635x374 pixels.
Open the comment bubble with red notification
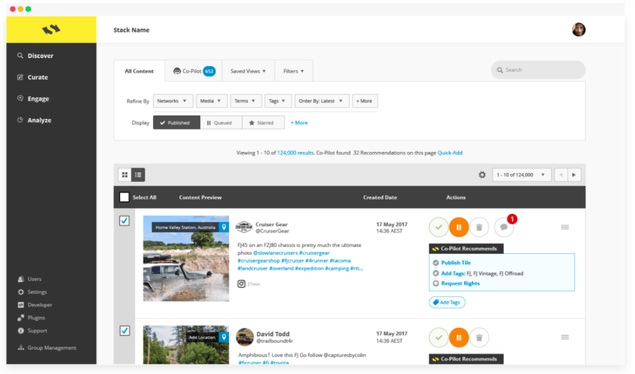click(504, 226)
